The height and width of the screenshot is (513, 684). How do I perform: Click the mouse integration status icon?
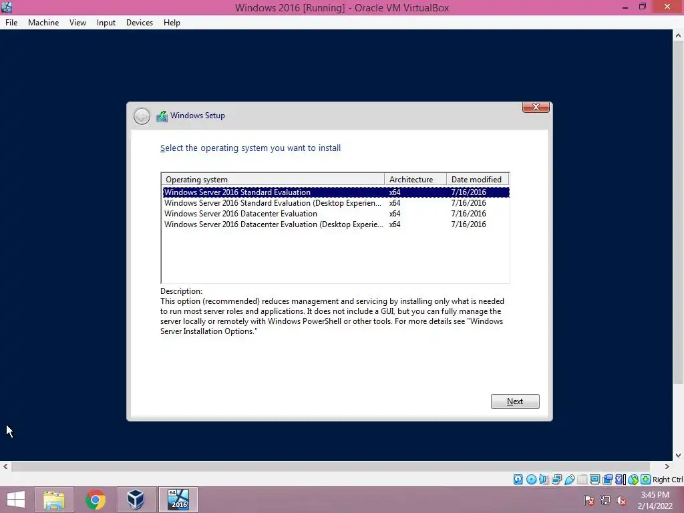[633, 480]
